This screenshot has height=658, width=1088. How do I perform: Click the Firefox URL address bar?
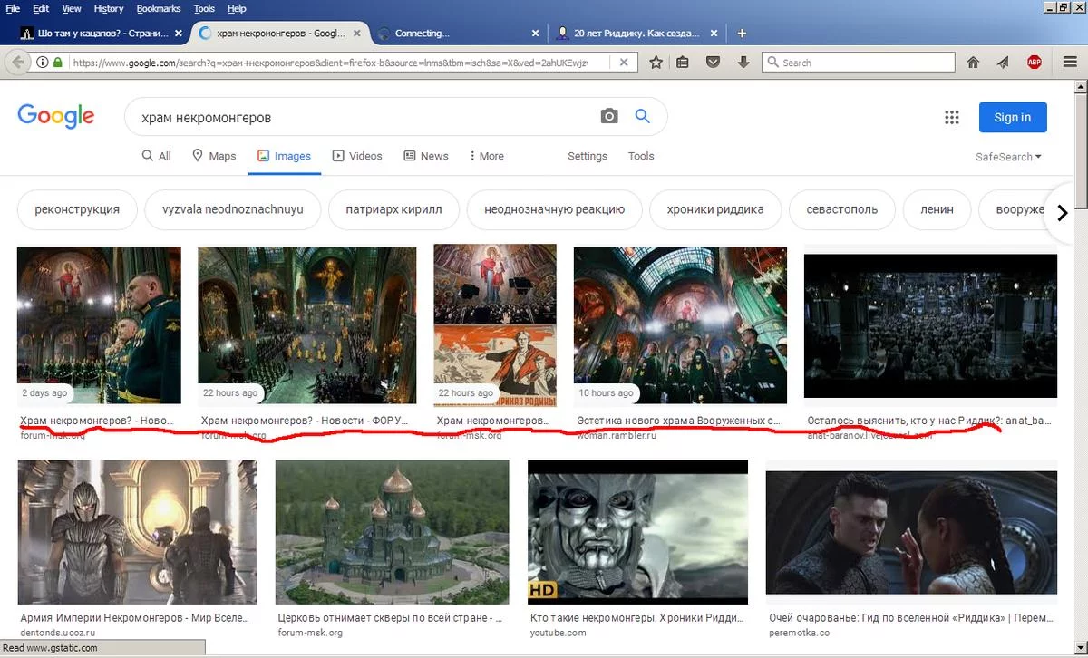tap(340, 63)
